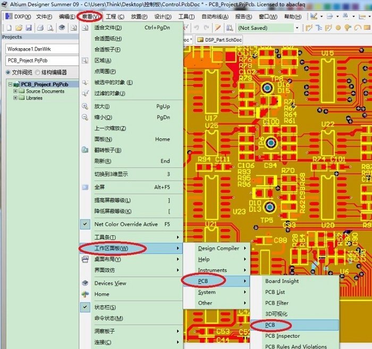Open the 察看(V) menu
This screenshot has height=349, width=372.
[x=90, y=16]
